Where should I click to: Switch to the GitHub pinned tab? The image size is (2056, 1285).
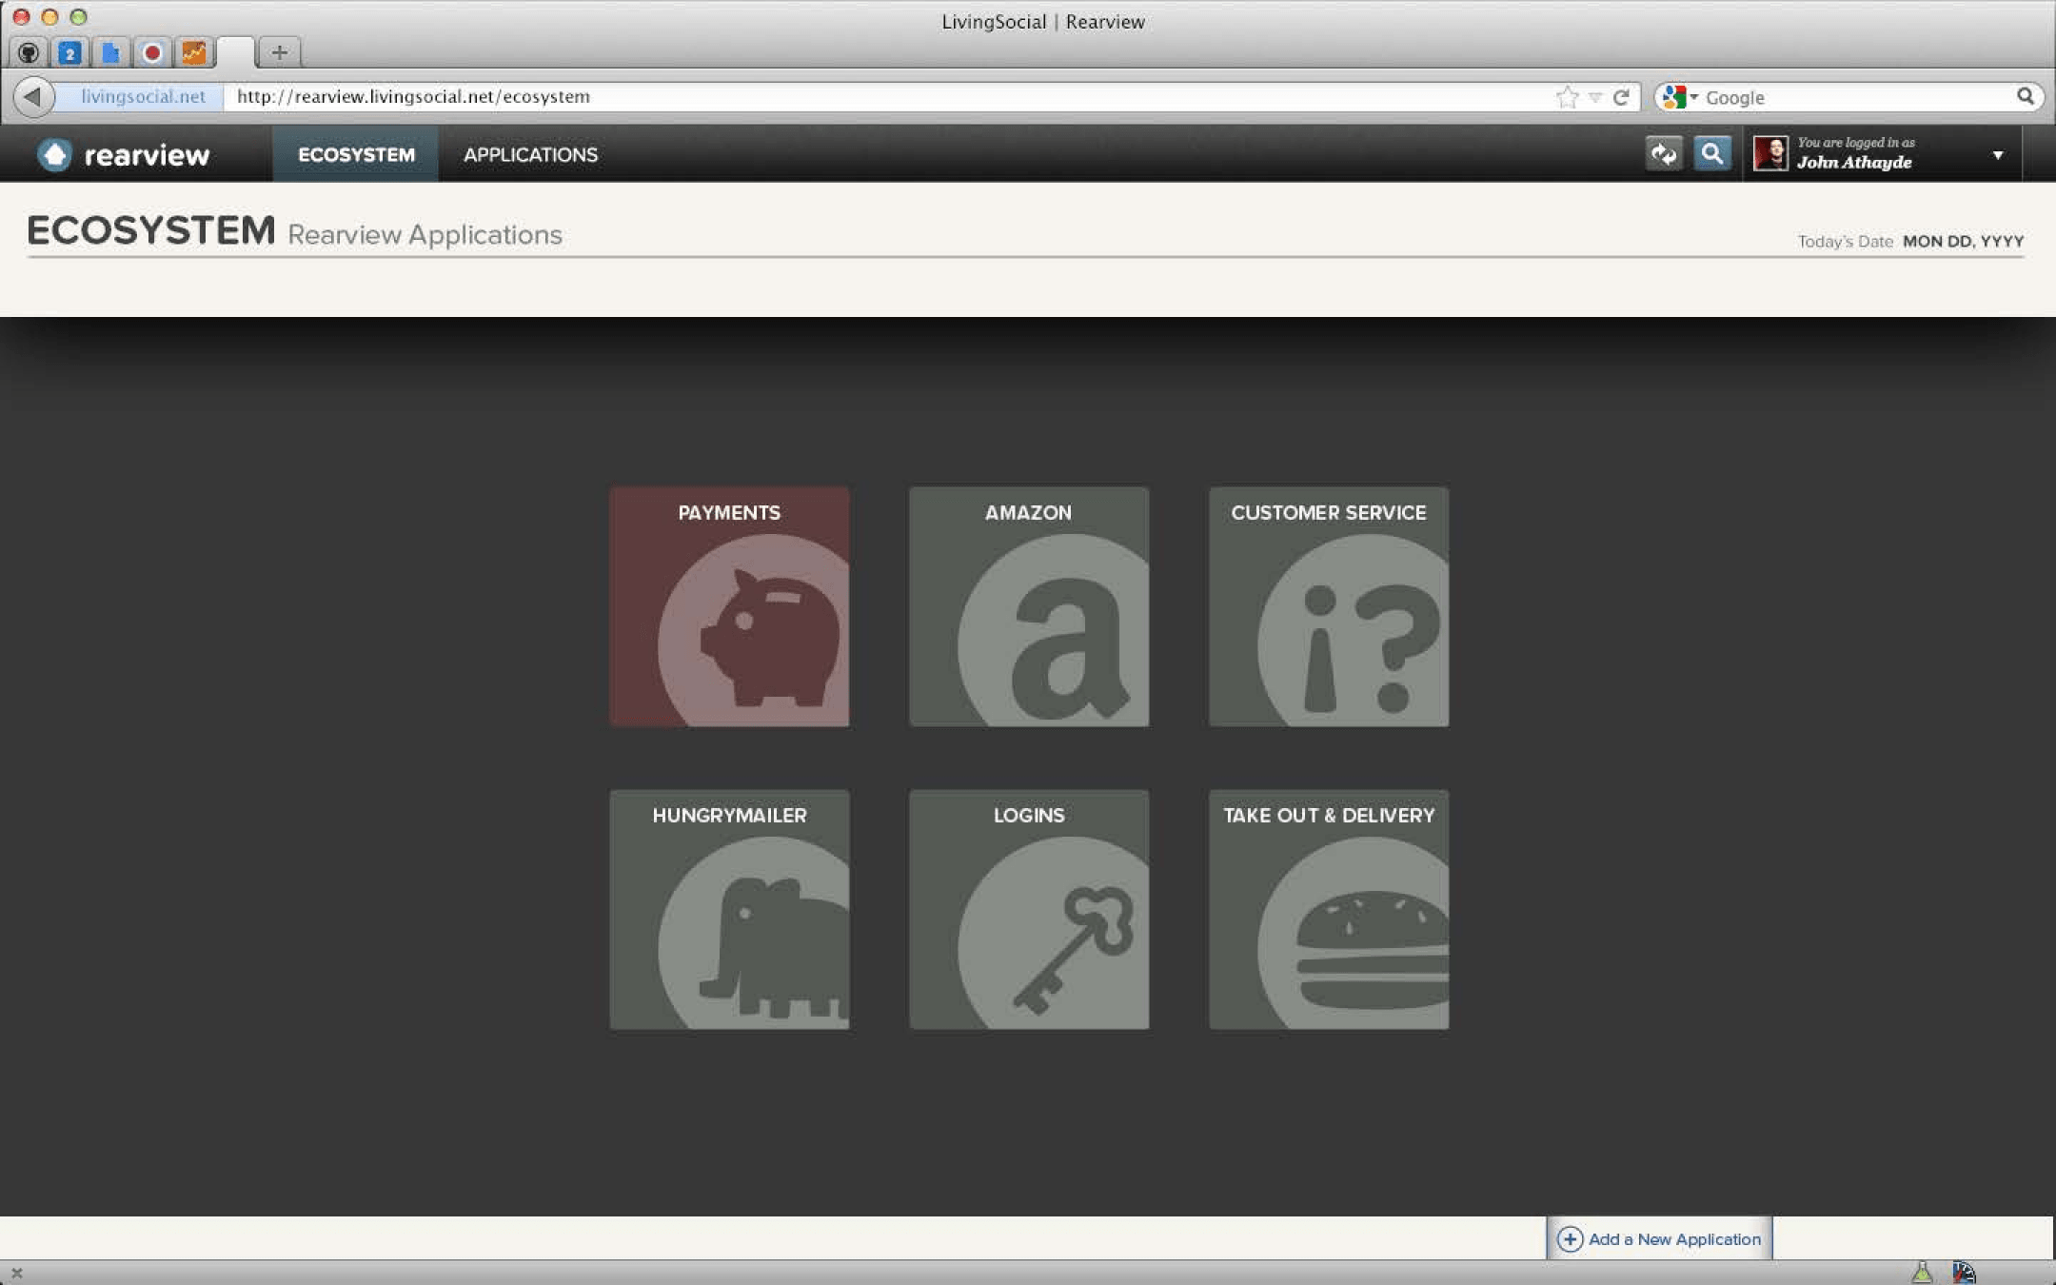click(x=29, y=52)
